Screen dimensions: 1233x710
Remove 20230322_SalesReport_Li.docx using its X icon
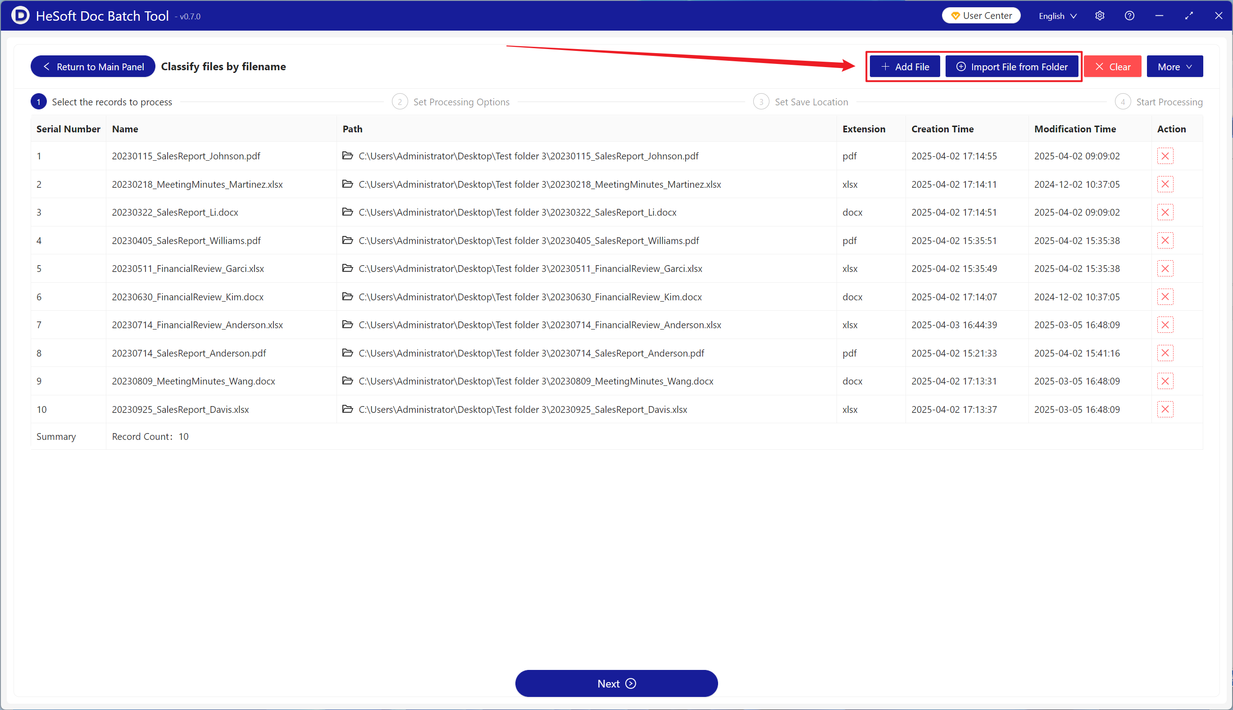[1165, 212]
